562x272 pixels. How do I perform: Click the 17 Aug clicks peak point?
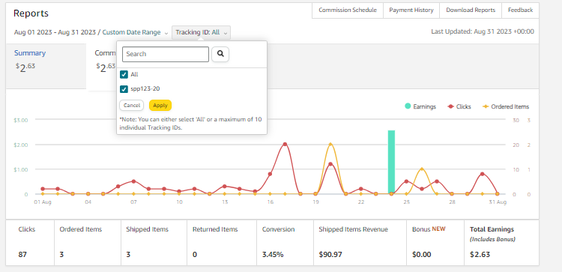[x=285, y=145]
